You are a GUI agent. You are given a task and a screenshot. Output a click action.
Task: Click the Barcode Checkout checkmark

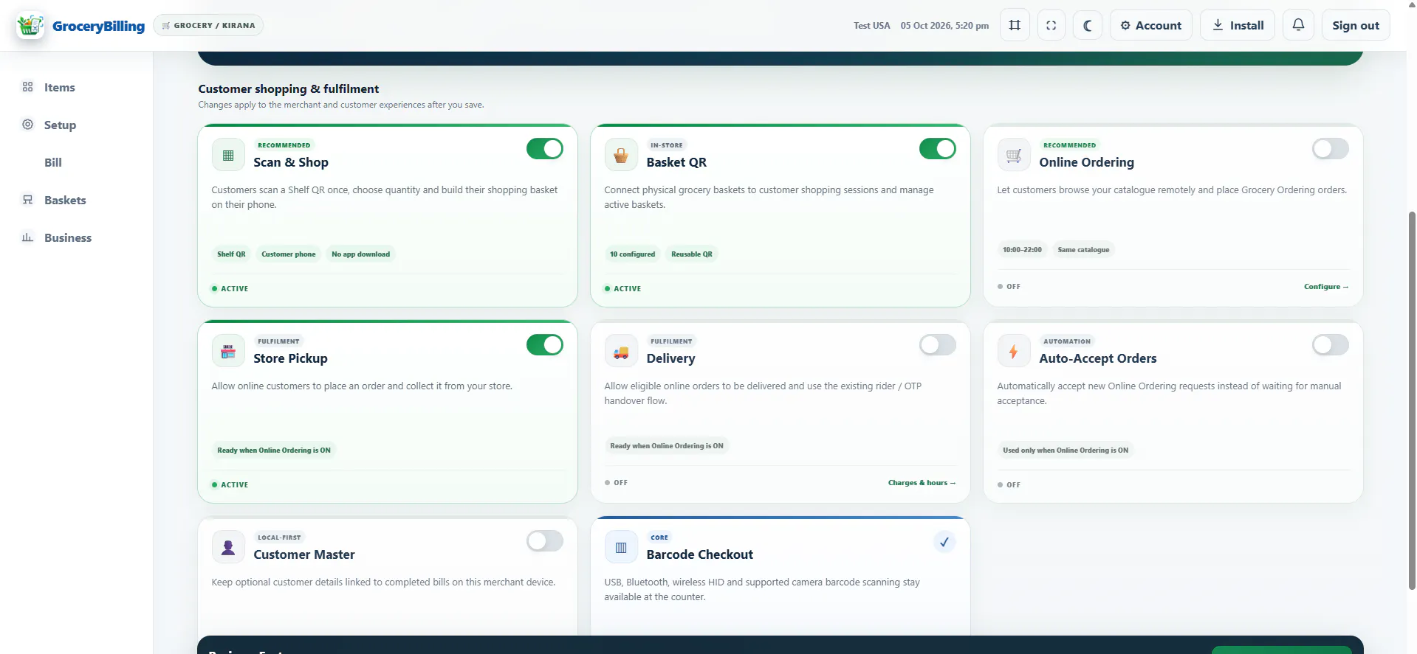pyautogui.click(x=944, y=542)
